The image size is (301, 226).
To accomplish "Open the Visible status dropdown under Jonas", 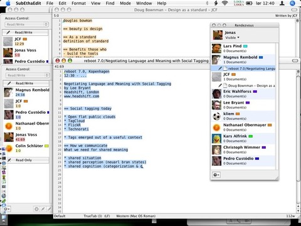I will tap(232, 38).
